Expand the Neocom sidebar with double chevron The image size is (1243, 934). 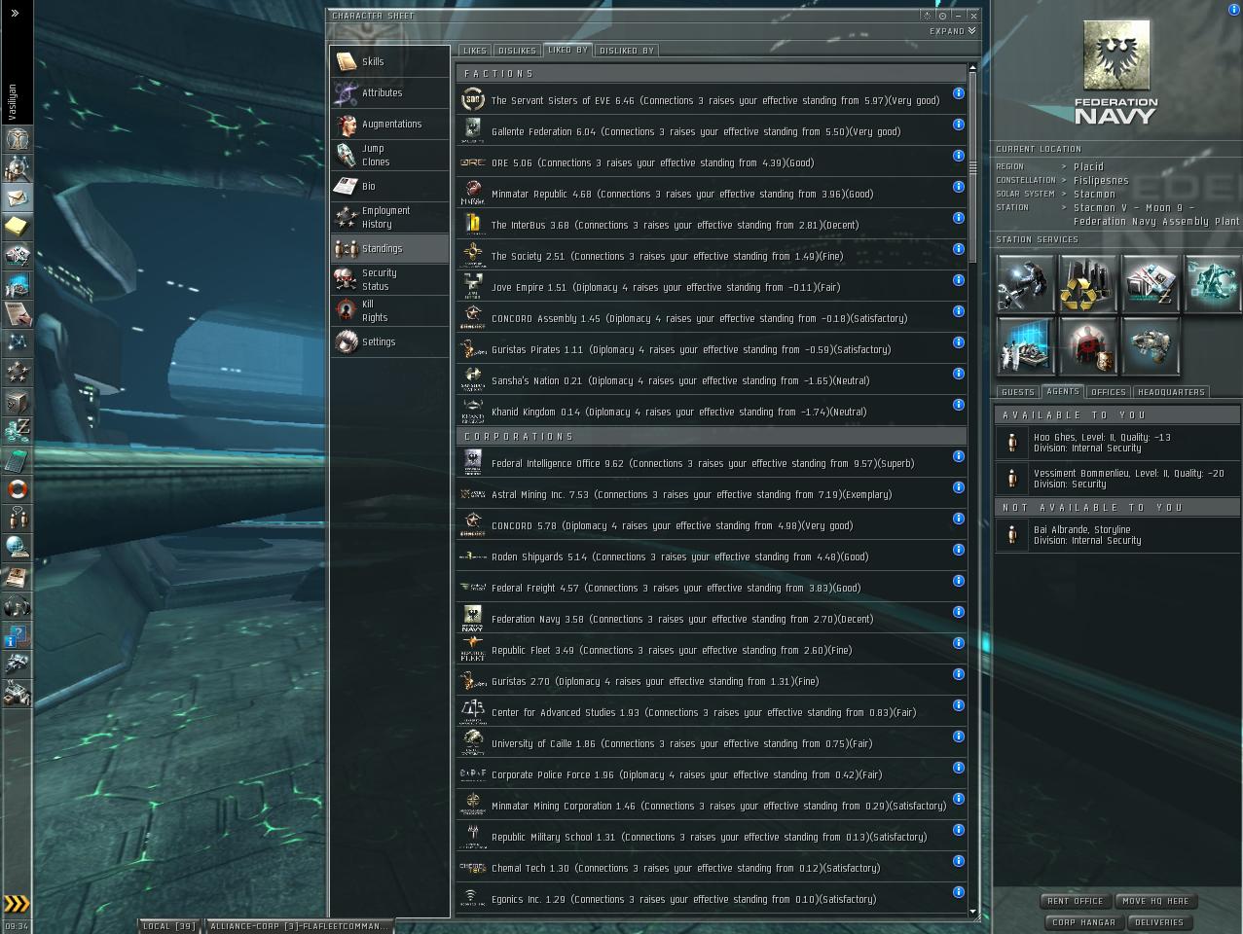pos(16,13)
